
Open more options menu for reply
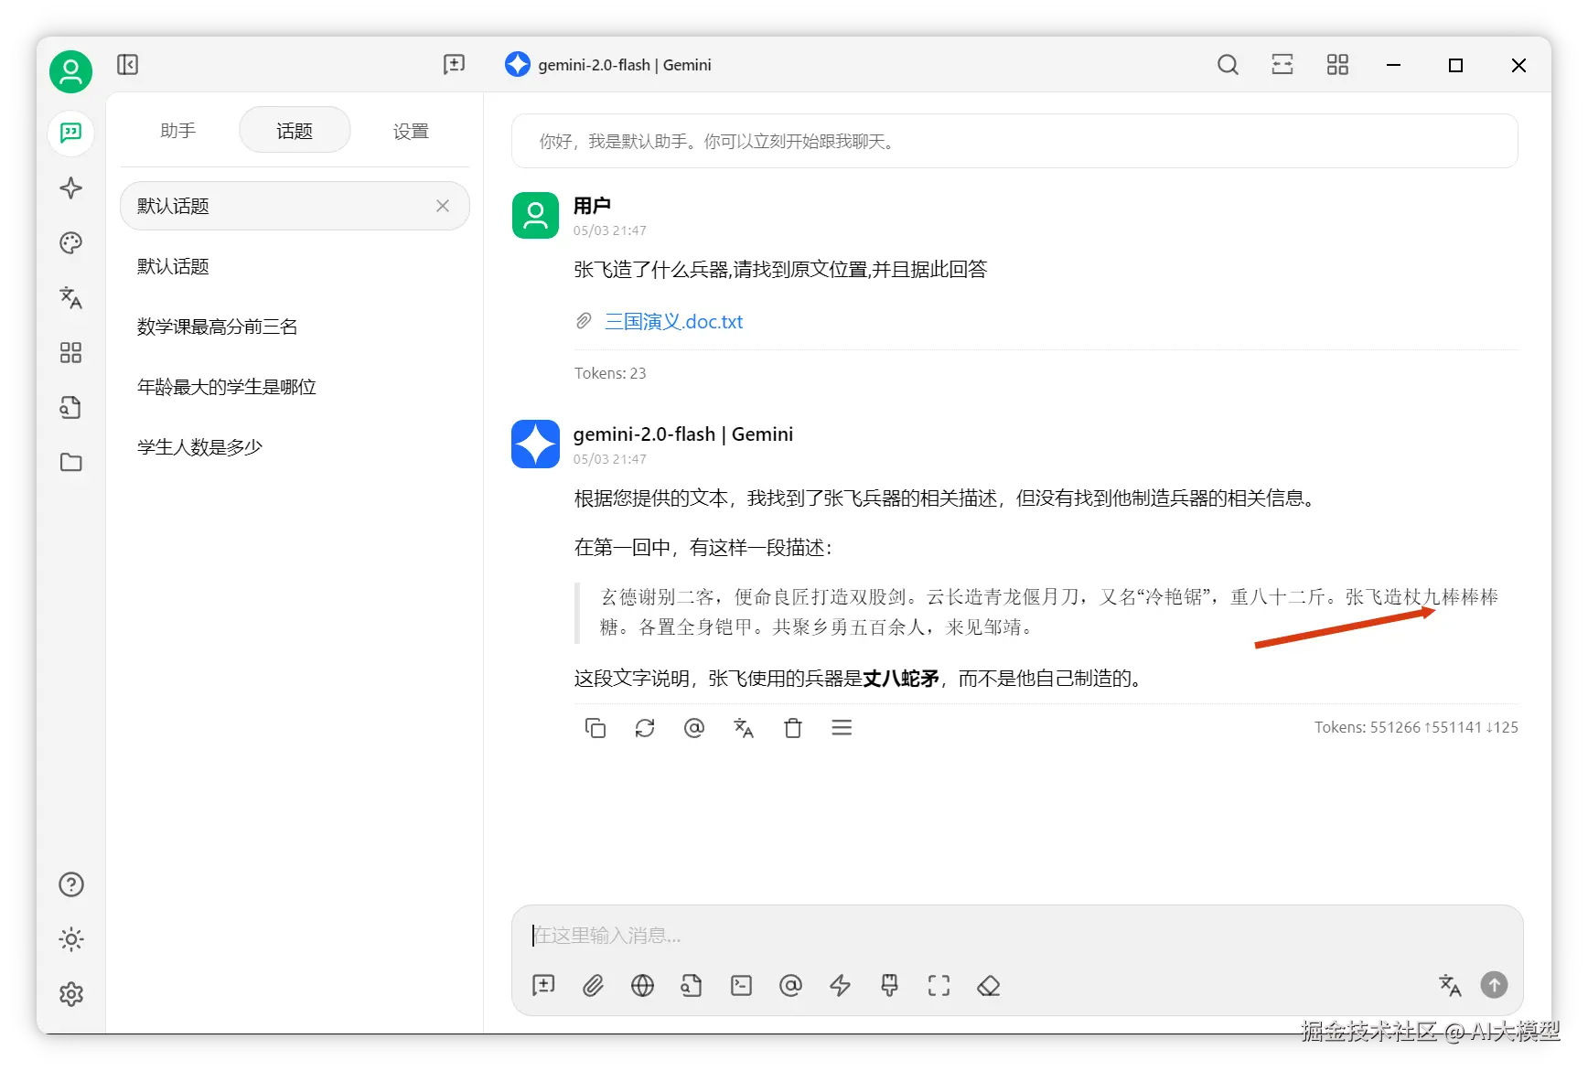pyautogui.click(x=842, y=728)
